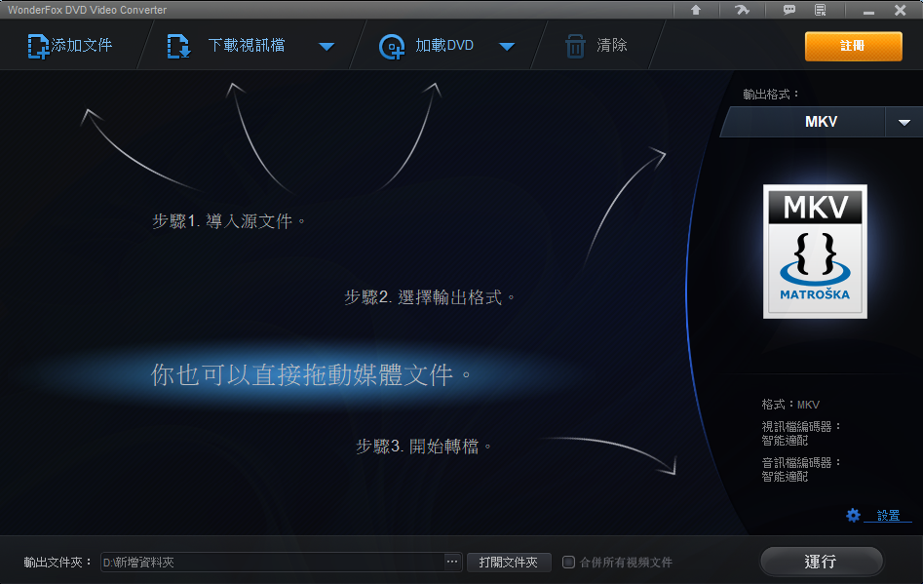The height and width of the screenshot is (584, 923).
Task: Click the MKV Matroska format thumbnail
Action: pos(815,252)
